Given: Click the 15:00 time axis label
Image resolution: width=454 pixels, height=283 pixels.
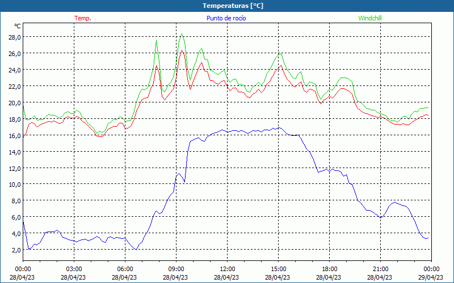Looking at the screenshot, I should point(278,269).
